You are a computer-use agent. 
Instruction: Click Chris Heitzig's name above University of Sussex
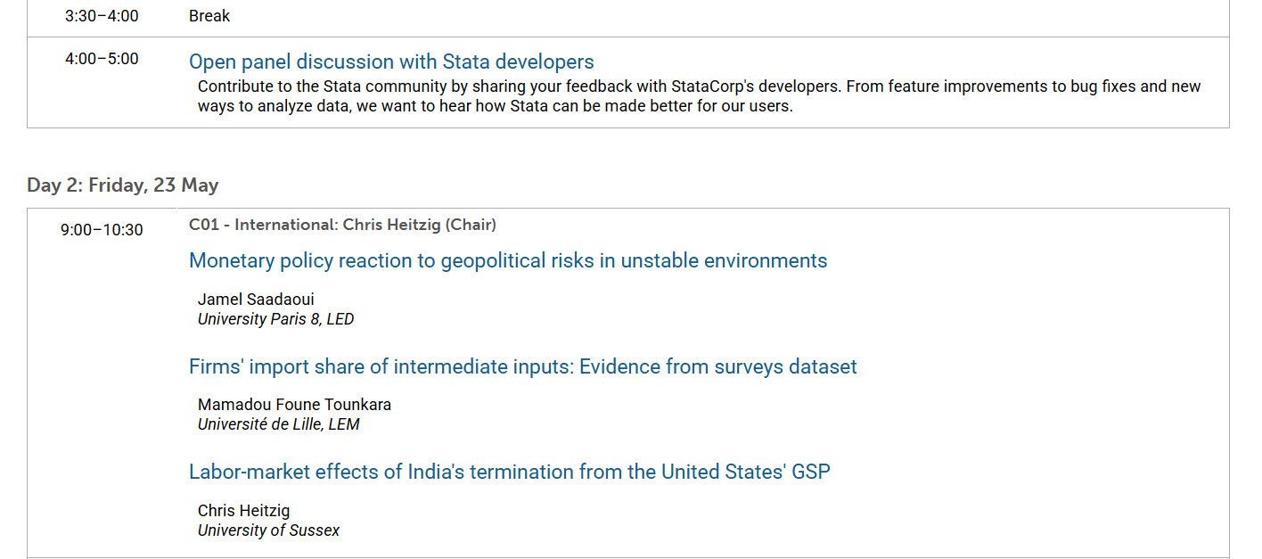coord(243,511)
